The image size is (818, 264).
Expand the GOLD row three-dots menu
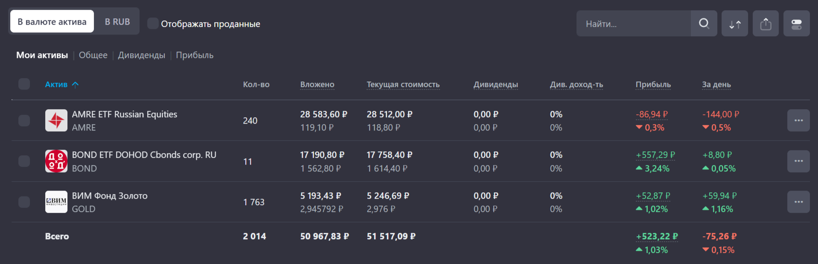coord(798,202)
